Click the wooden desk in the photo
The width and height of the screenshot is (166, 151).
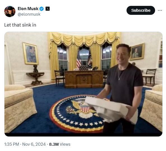(84, 79)
